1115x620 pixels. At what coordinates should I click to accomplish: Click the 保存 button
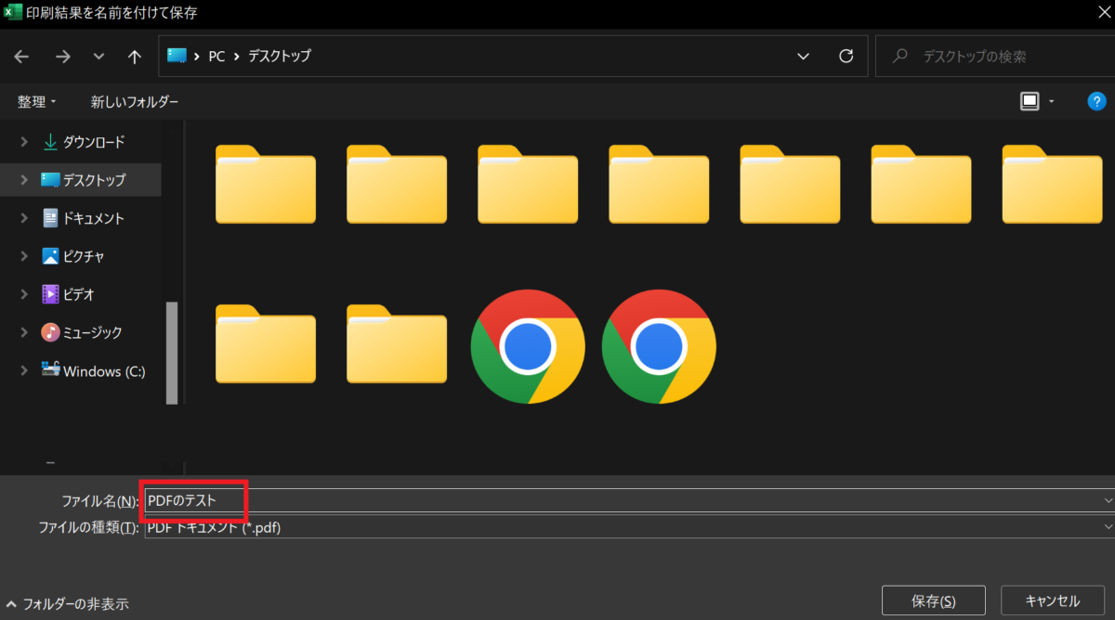click(933, 600)
